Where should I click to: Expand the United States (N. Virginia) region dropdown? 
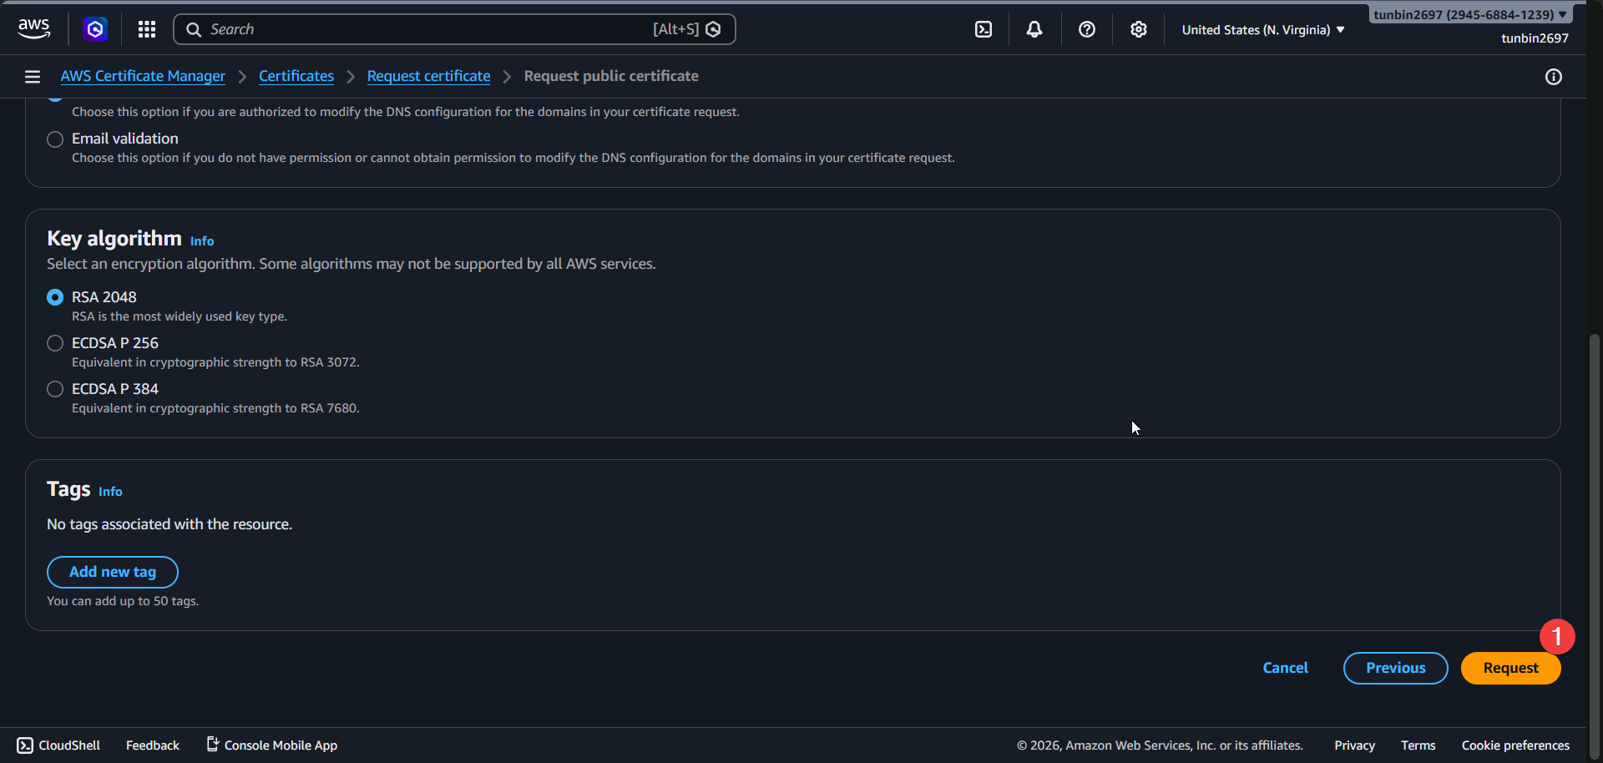coord(1262,30)
